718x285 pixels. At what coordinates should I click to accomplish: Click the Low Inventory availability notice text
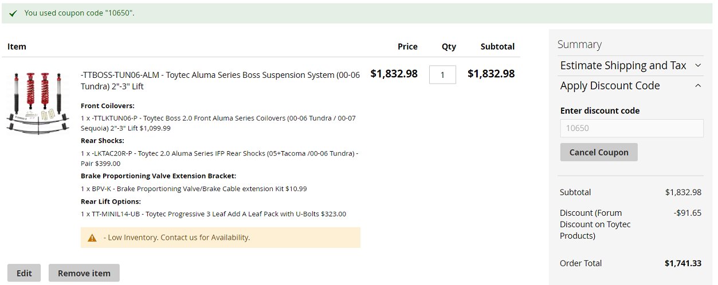tap(176, 237)
